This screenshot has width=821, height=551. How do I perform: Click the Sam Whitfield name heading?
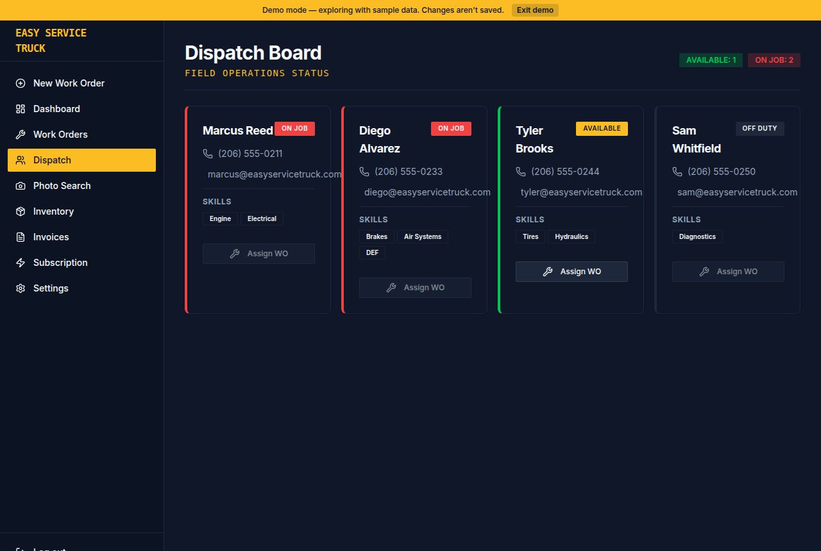697,140
